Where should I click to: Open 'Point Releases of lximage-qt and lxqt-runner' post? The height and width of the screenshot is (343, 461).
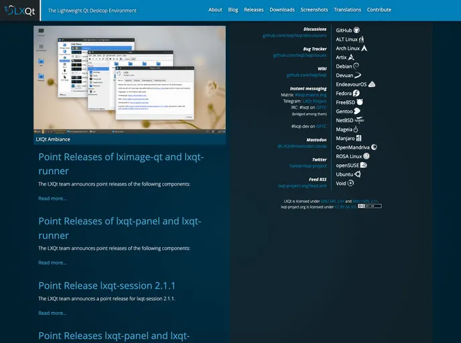click(x=121, y=163)
